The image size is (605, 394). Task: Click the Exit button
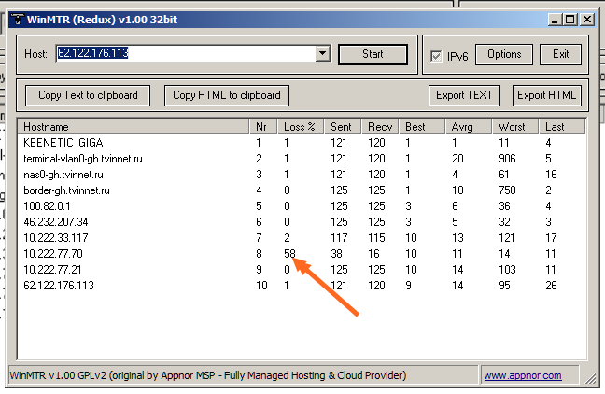pyautogui.click(x=560, y=54)
